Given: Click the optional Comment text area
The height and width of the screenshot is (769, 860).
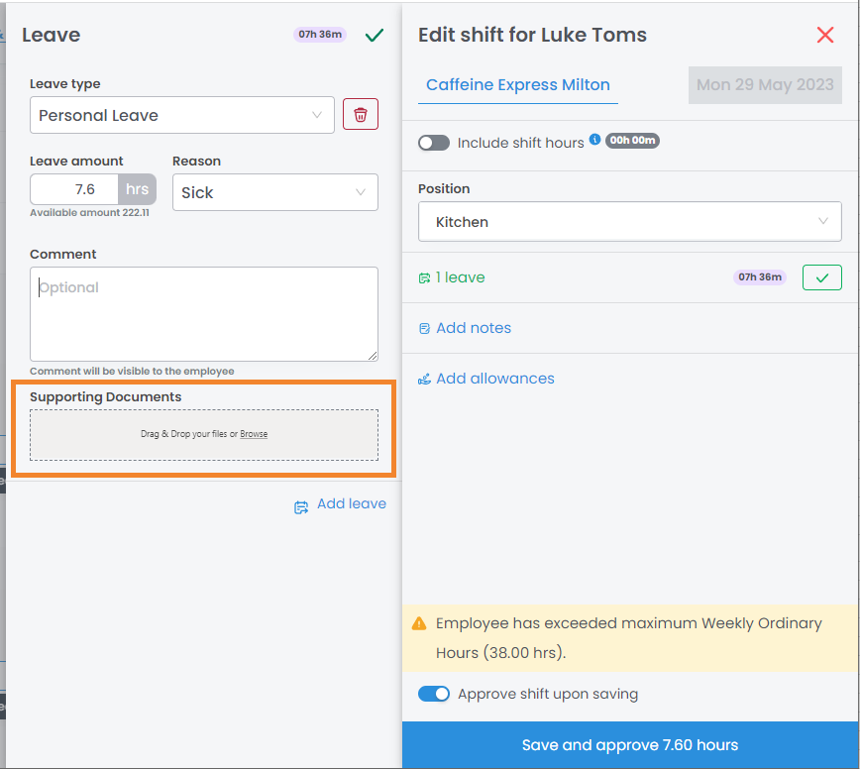Looking at the screenshot, I should pyautogui.click(x=203, y=313).
